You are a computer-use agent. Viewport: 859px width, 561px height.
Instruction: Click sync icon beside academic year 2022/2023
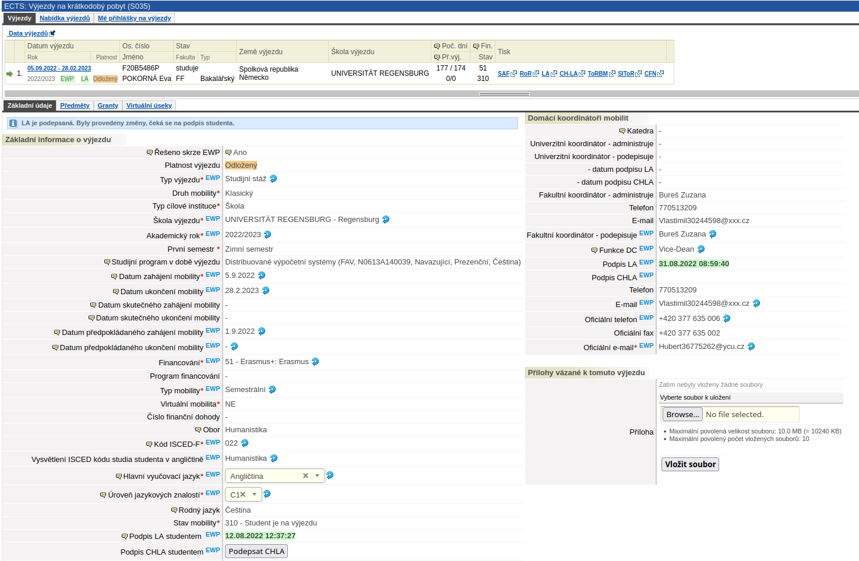coord(267,235)
